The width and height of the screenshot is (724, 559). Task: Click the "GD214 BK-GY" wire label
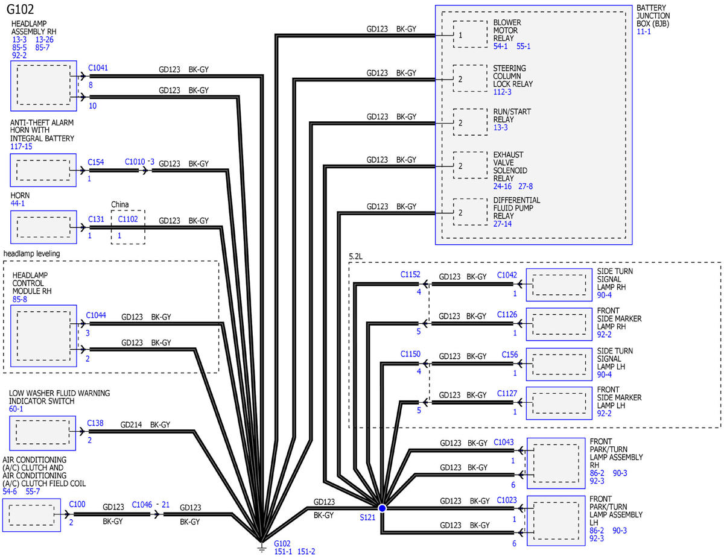pos(145,425)
